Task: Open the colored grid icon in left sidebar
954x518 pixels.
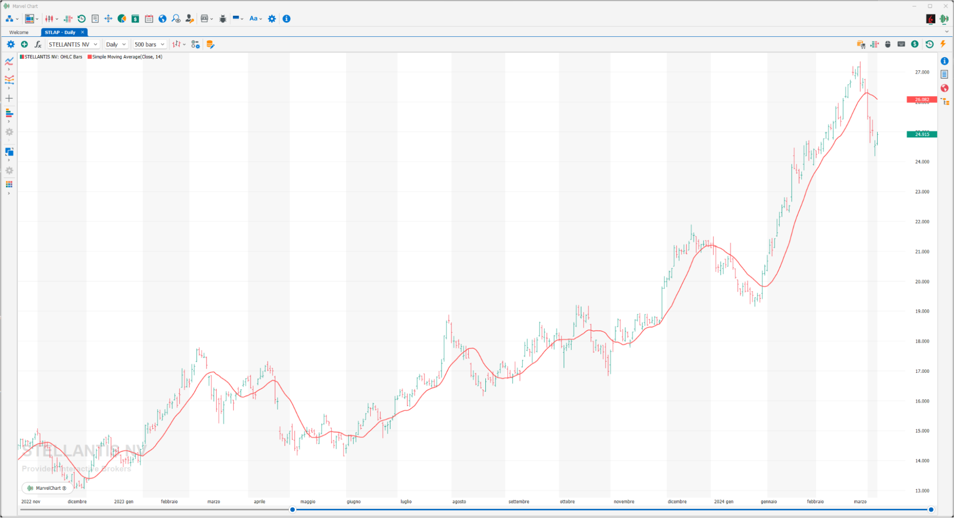Action: [9, 184]
